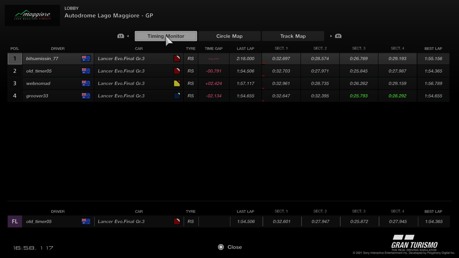
Task: Select the Timing Monitor tab
Action: click(x=166, y=36)
